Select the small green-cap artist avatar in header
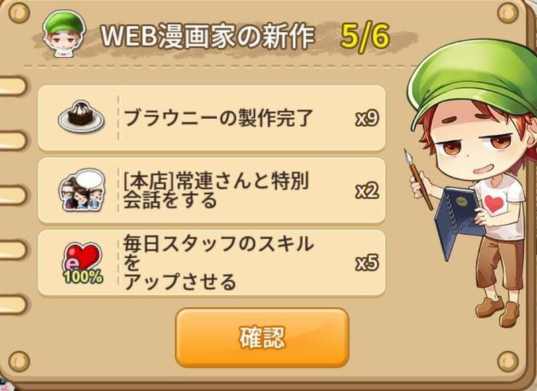 tap(64, 34)
